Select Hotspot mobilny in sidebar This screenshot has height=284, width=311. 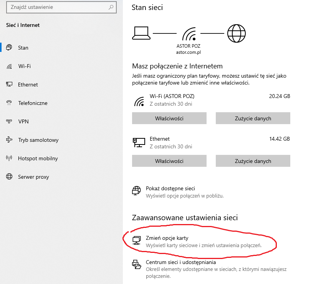tap(61, 158)
